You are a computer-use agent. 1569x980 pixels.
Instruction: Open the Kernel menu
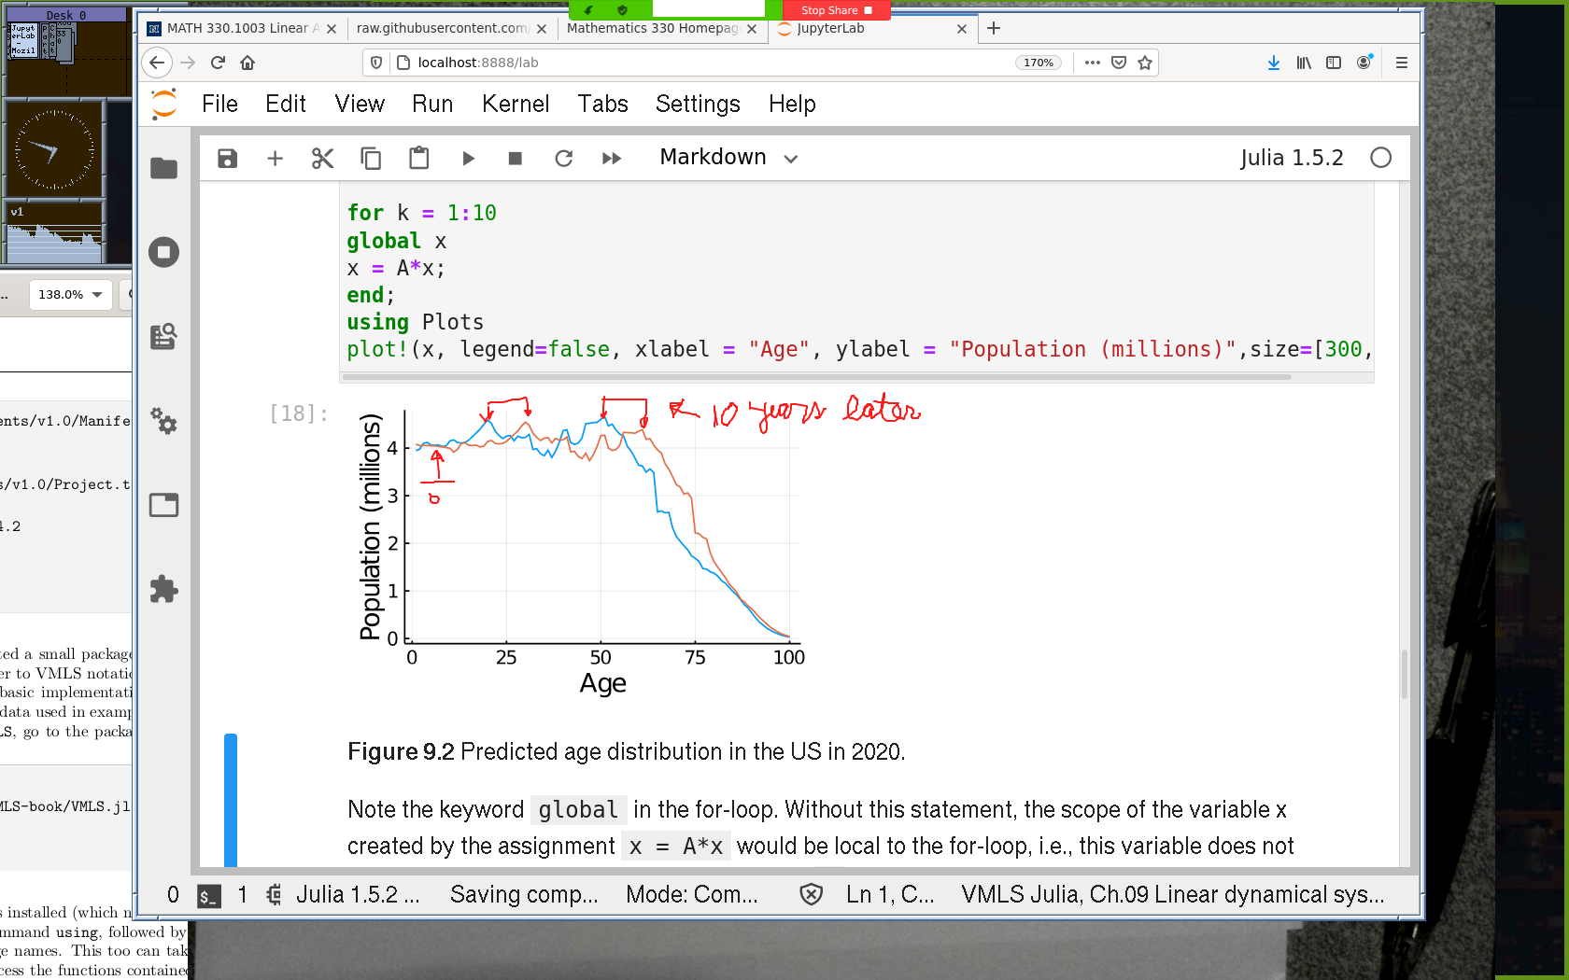(x=515, y=104)
